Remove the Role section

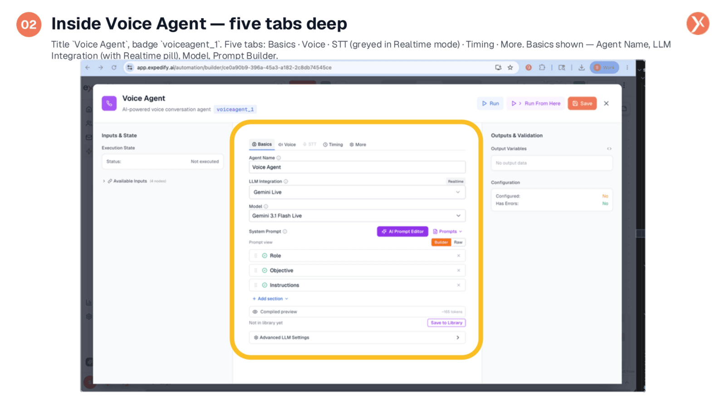459,256
